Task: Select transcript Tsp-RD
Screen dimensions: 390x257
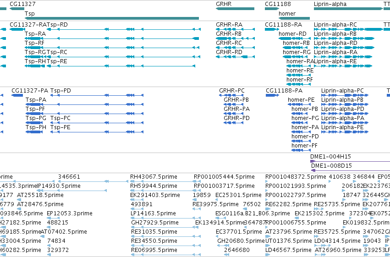Action: 124,29
